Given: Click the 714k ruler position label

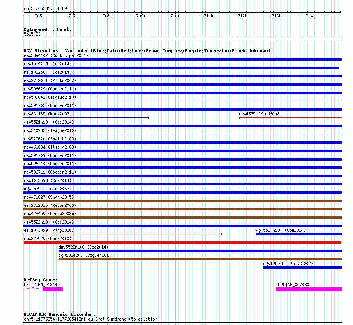Looking at the screenshot, I should (x=310, y=16).
